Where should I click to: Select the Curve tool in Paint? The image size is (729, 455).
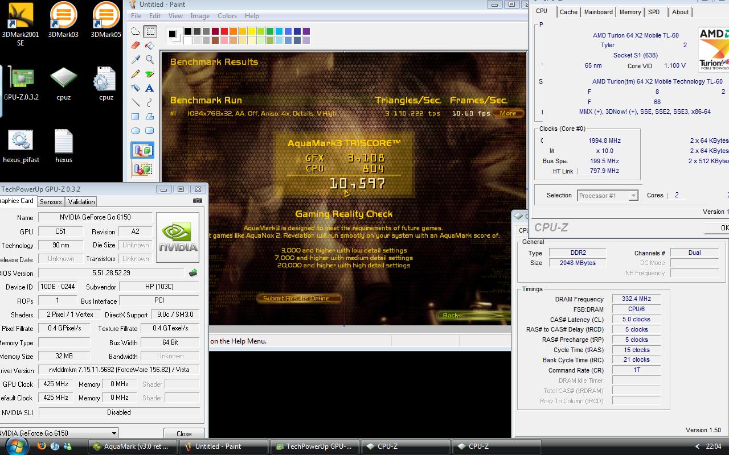click(150, 102)
